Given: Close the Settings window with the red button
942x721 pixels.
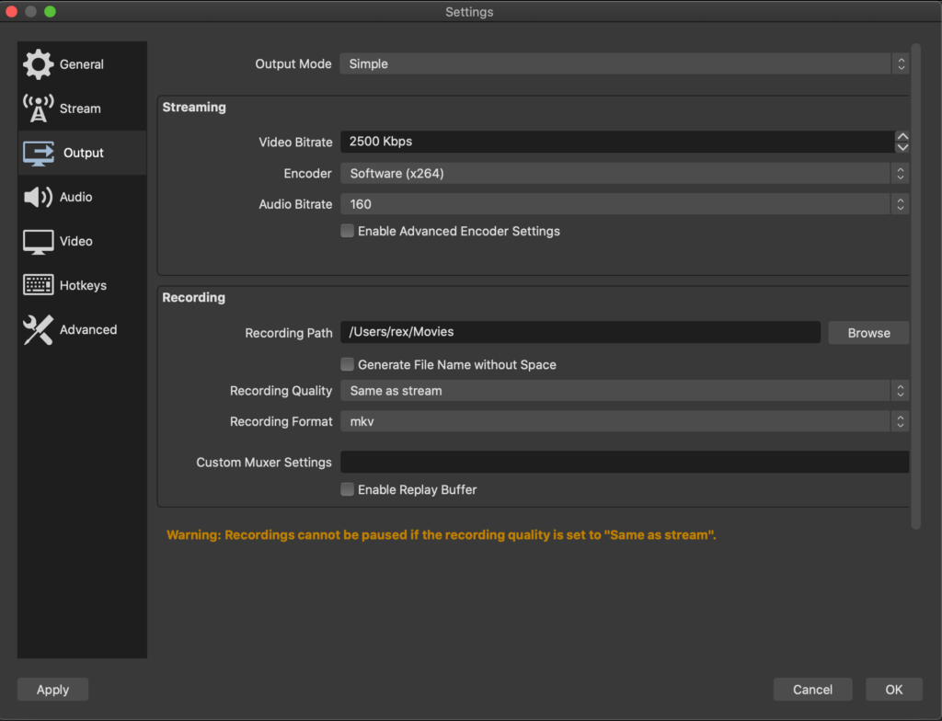Looking at the screenshot, I should click(11, 11).
